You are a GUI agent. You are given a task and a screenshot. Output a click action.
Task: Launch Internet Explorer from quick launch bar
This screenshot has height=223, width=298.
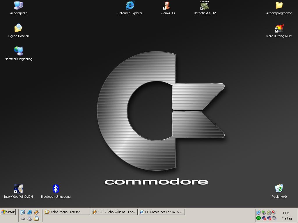[x=29, y=212]
